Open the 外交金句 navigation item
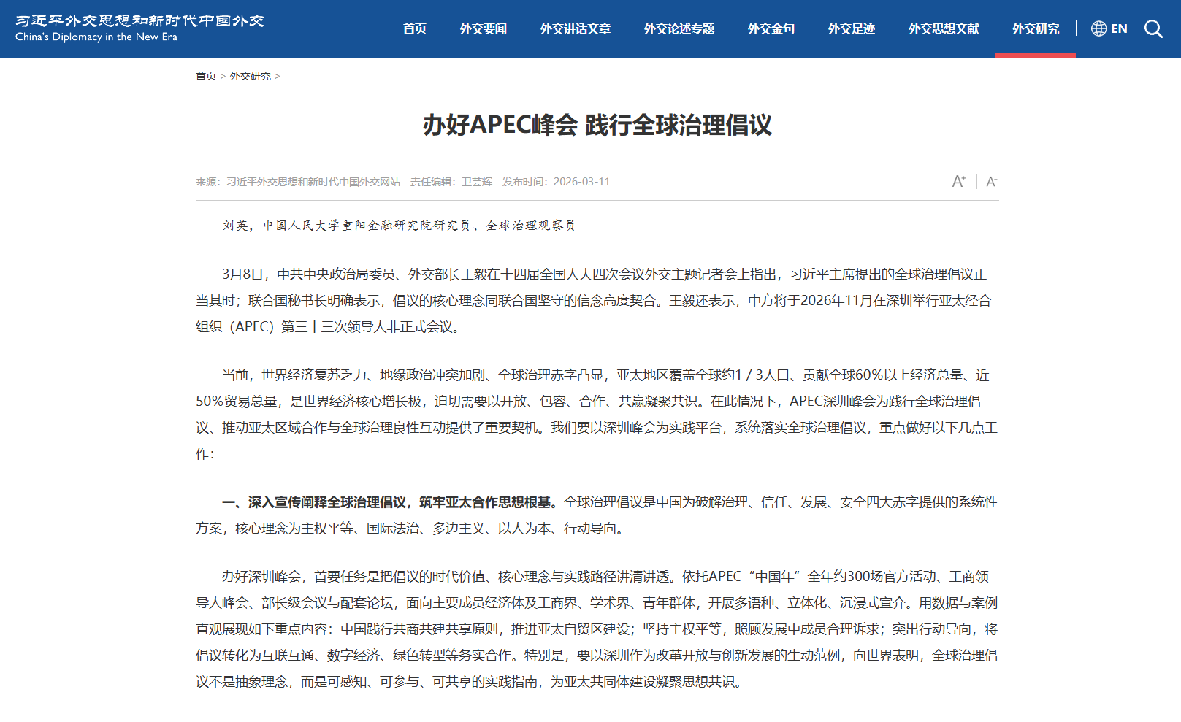 pyautogui.click(x=771, y=28)
